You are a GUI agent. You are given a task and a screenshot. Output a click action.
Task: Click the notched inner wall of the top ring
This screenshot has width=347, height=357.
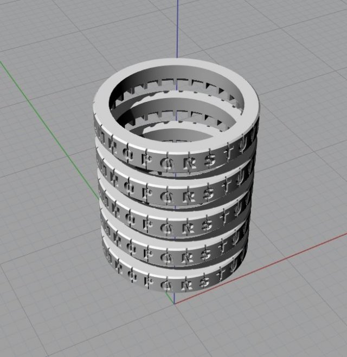click(x=179, y=87)
